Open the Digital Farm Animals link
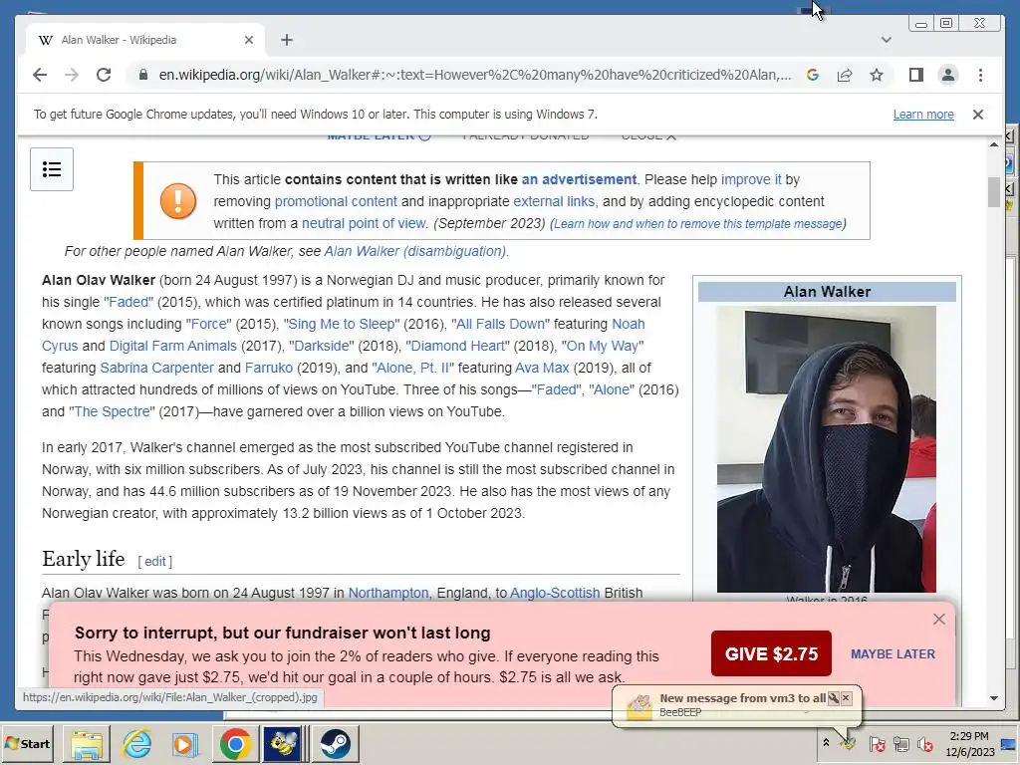The width and height of the screenshot is (1020, 765). 173,346
